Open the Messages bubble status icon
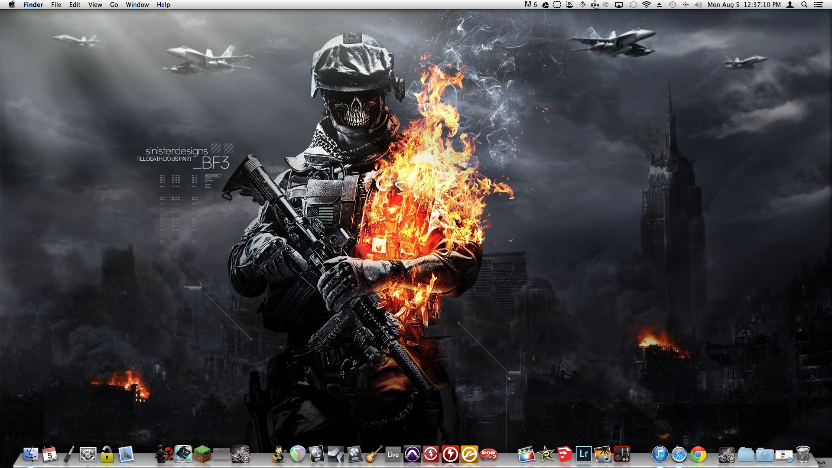Viewport: 832px width, 468px height. pos(633,5)
